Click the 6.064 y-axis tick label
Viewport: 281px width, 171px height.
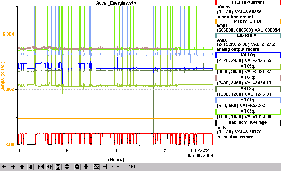point(8,34)
